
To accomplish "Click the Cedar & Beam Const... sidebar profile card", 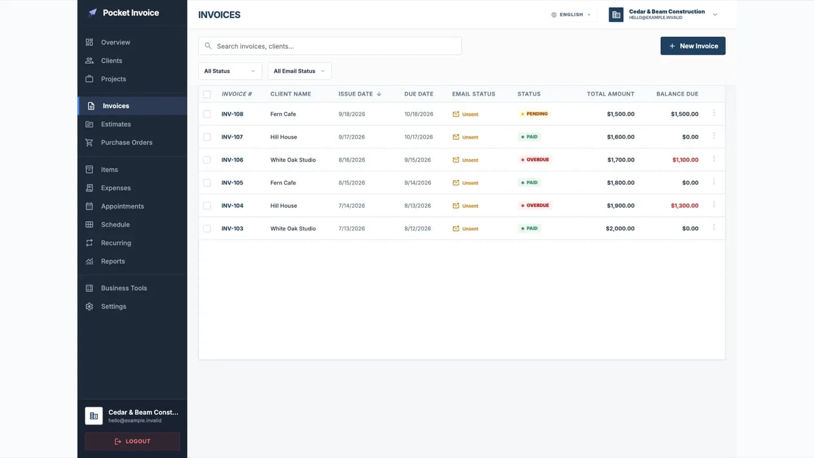I will [132, 416].
